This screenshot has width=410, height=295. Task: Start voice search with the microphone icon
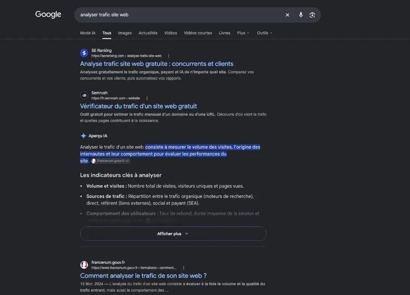pos(301,15)
